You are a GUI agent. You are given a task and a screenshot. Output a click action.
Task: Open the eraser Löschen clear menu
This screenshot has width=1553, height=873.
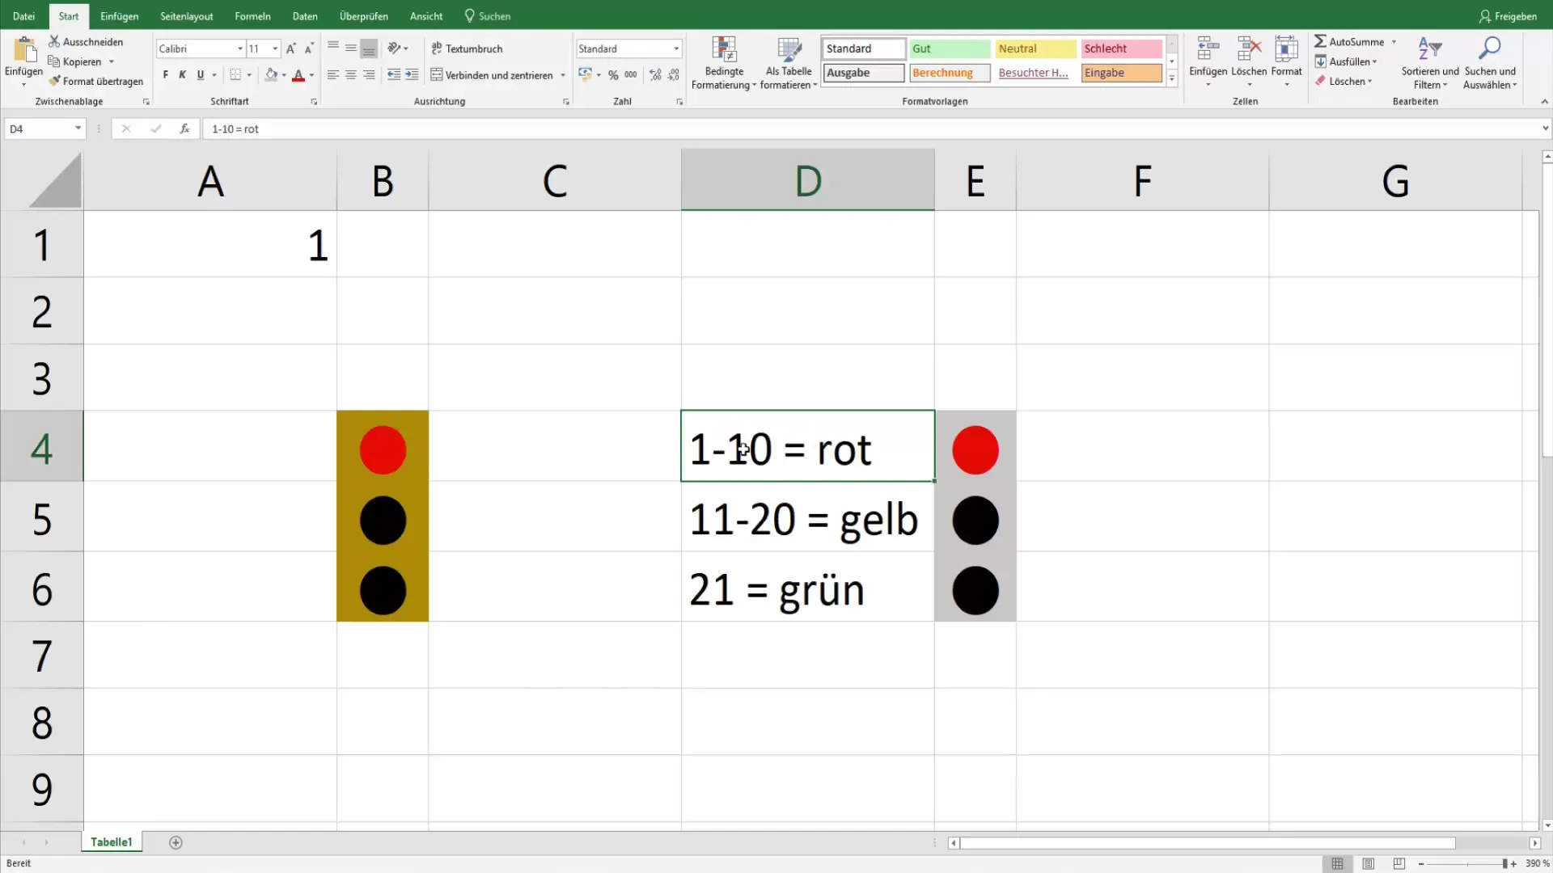[x=1344, y=81]
